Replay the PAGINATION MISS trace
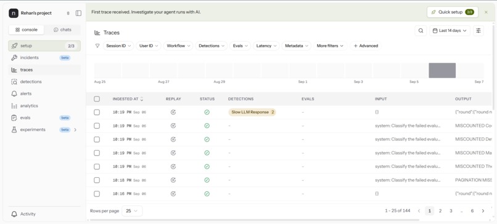This screenshot has height=224, width=497. click(x=173, y=180)
